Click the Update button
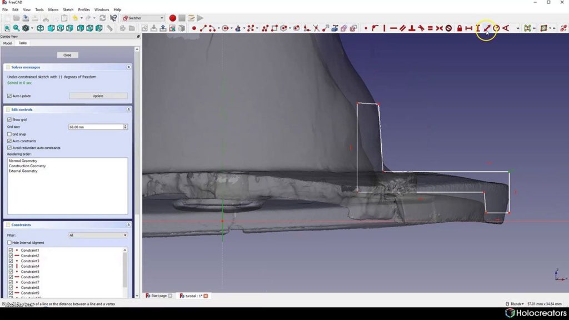Image resolution: width=569 pixels, height=320 pixels. (98, 96)
